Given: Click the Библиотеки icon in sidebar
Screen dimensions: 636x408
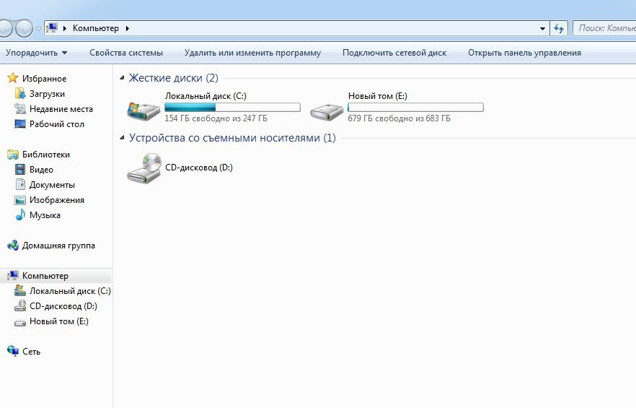Looking at the screenshot, I should pyautogui.click(x=13, y=155).
